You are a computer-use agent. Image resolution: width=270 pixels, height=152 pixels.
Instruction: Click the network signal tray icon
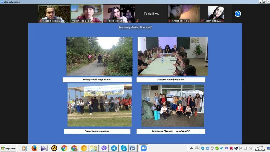[245, 148]
